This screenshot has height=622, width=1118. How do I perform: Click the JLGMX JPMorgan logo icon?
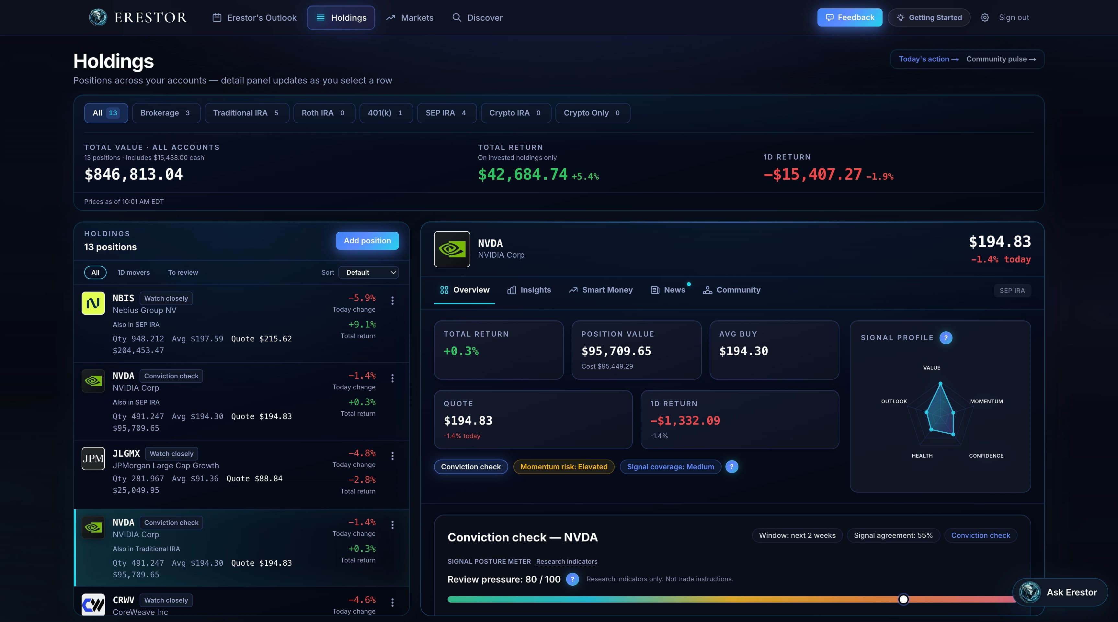[93, 459]
